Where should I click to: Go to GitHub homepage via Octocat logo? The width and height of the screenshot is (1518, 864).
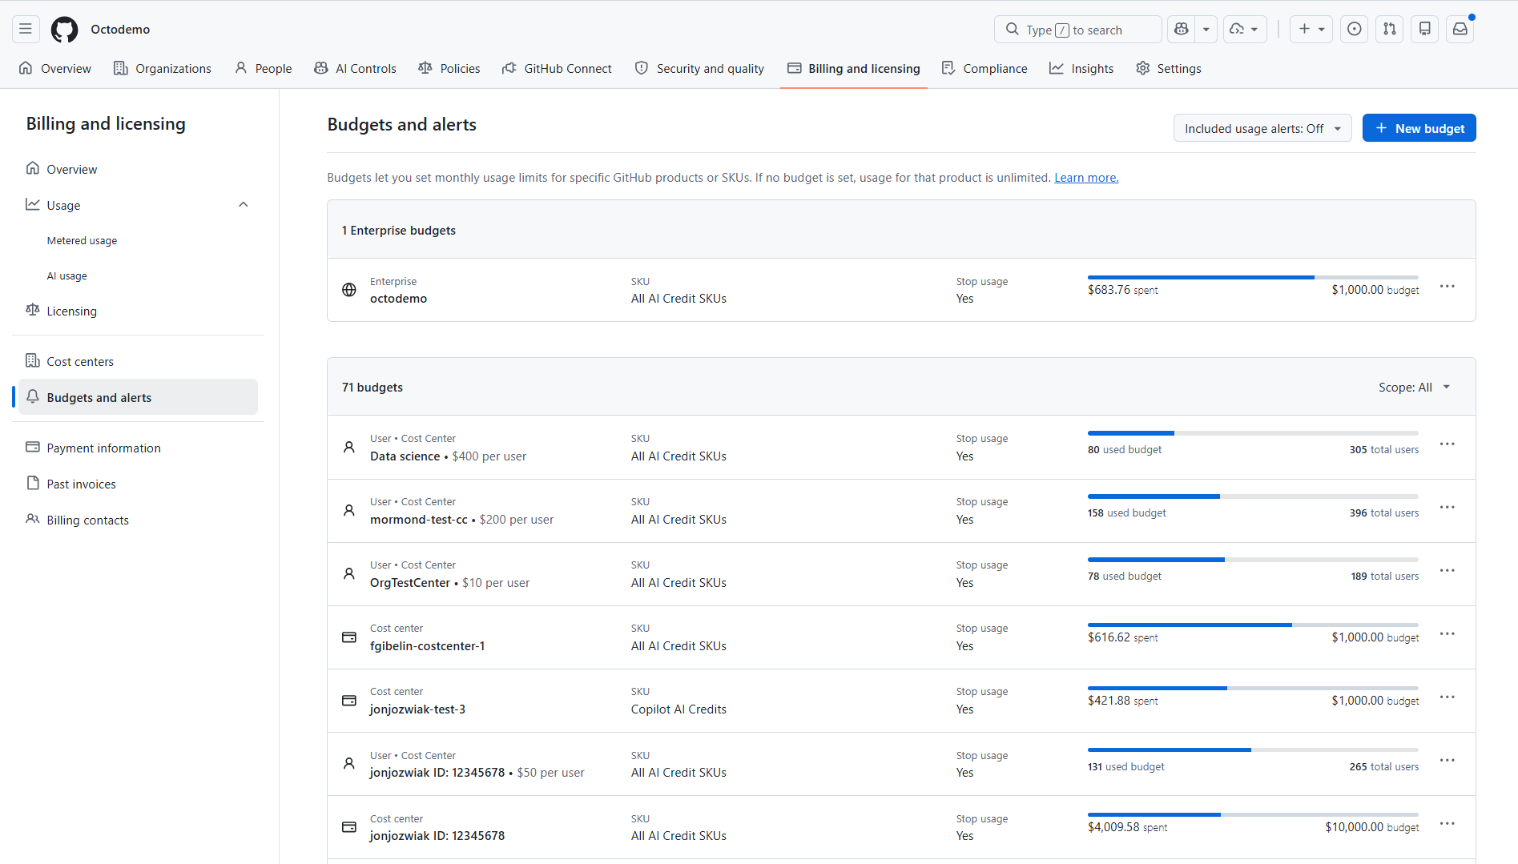[65, 30]
